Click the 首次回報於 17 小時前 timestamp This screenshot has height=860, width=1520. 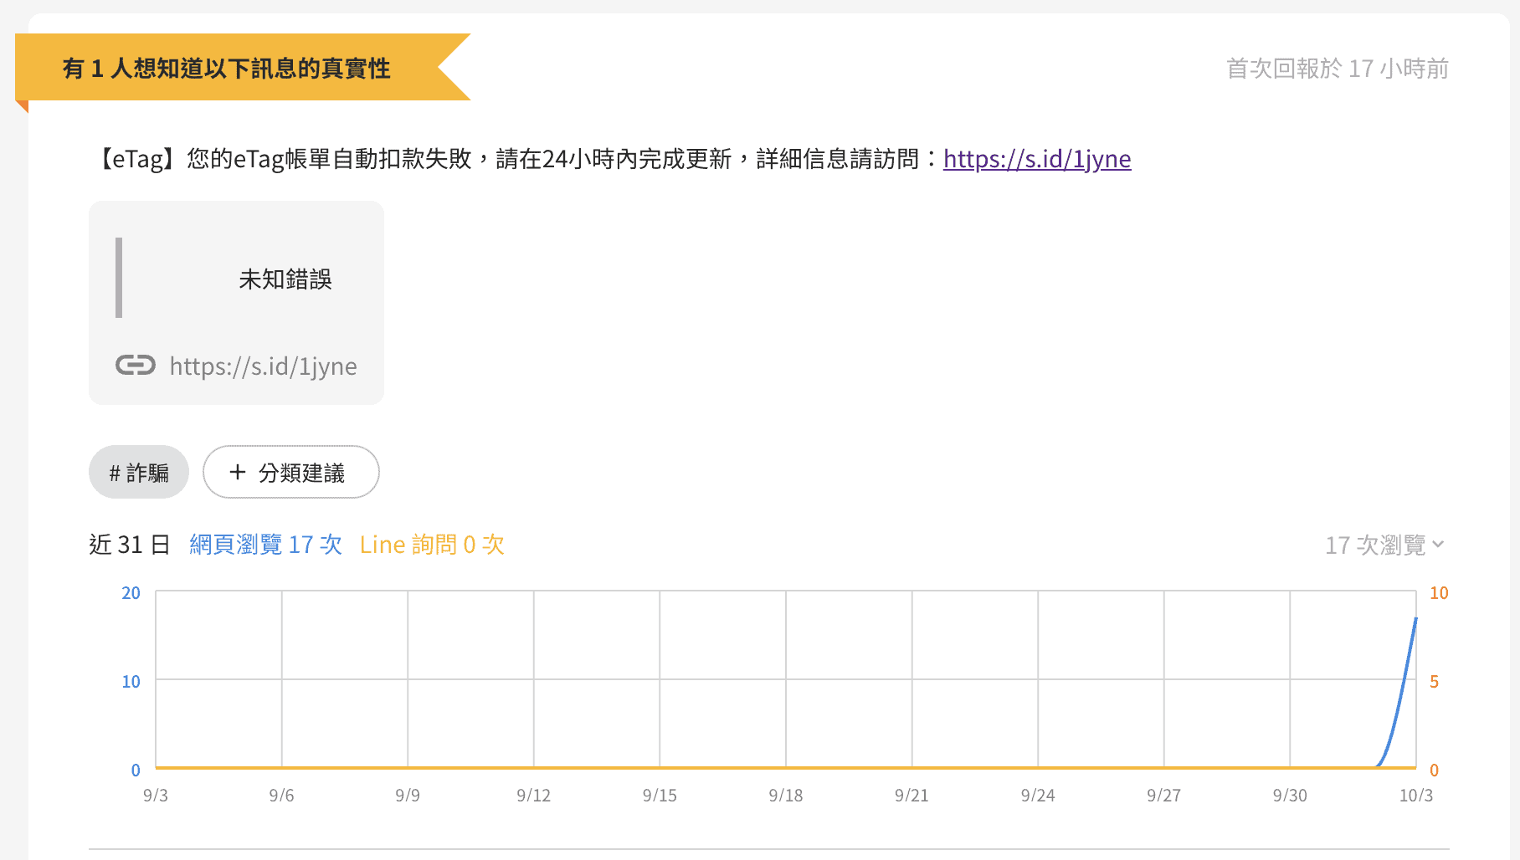click(x=1338, y=69)
